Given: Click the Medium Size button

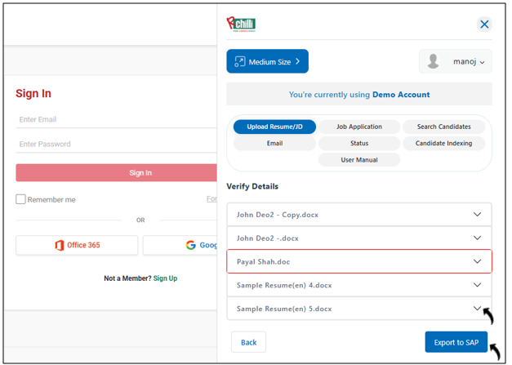Looking at the screenshot, I should point(267,61).
